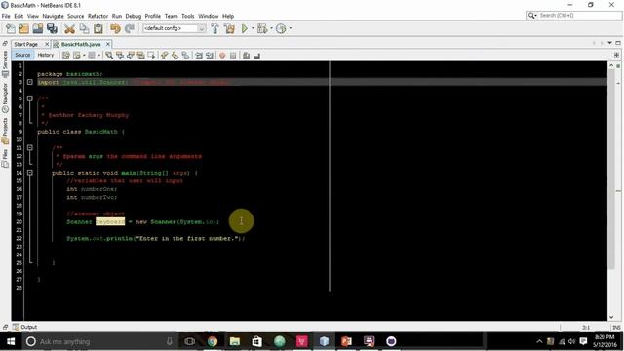Viewport: 624px width, 351px height.
Task: Open the Services side panel
Action: coord(5,63)
